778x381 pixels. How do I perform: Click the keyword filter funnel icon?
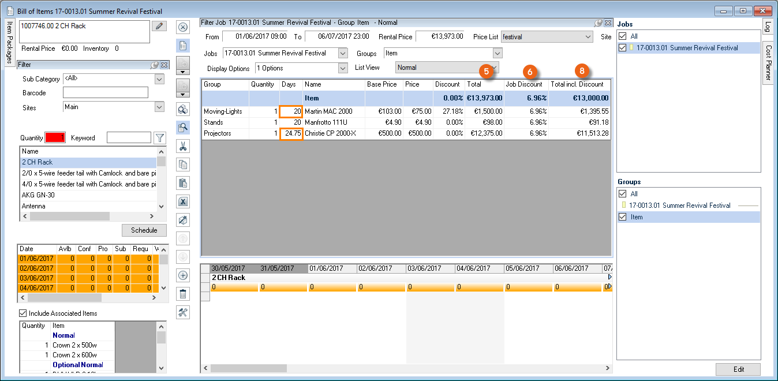pos(160,138)
